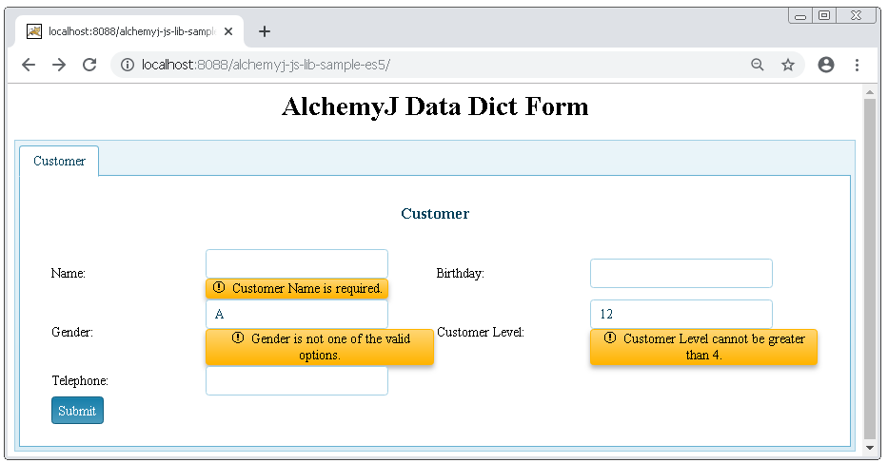Close the localhost browser tab
The width and height of the screenshot is (888, 463).
click(x=228, y=31)
